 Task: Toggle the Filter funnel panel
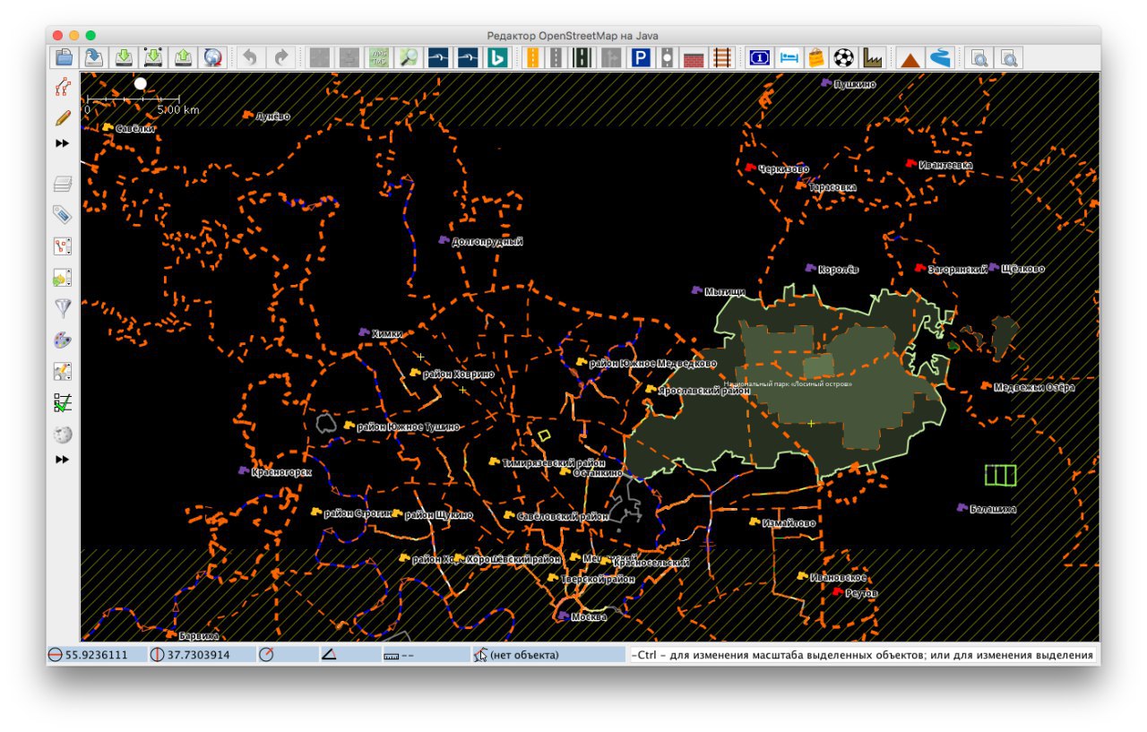pyautogui.click(x=63, y=308)
